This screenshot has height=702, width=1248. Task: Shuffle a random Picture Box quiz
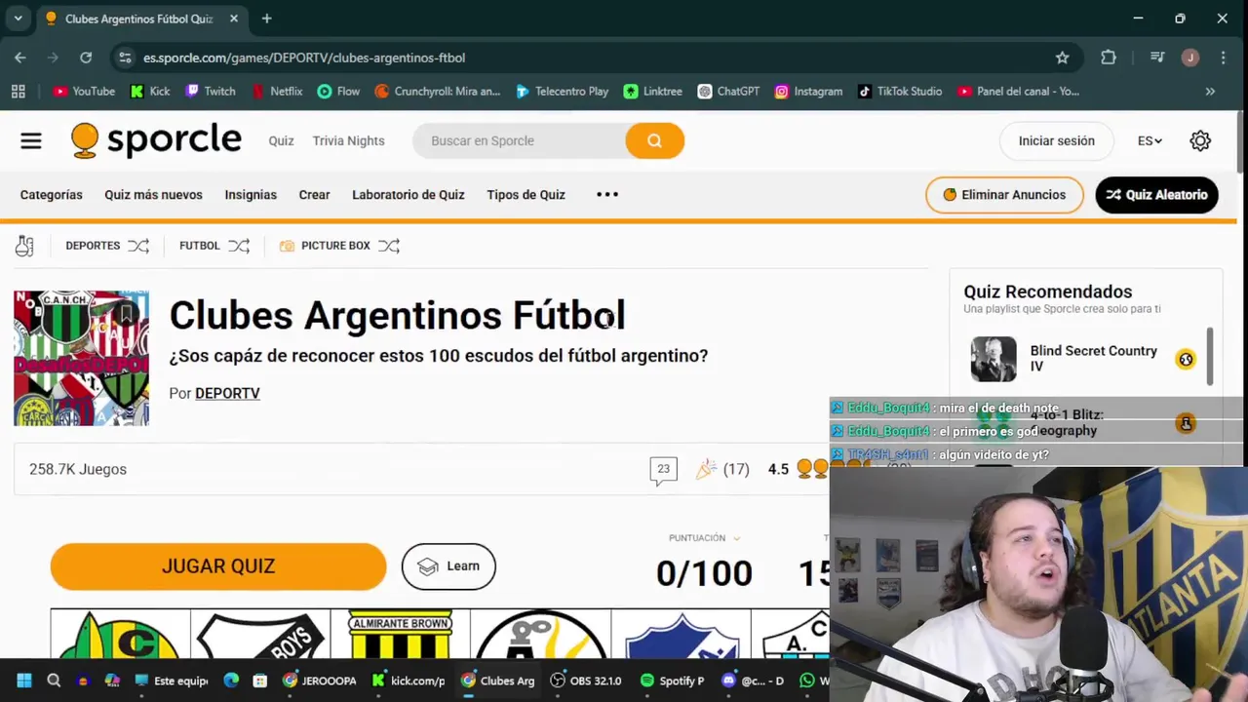click(x=389, y=246)
